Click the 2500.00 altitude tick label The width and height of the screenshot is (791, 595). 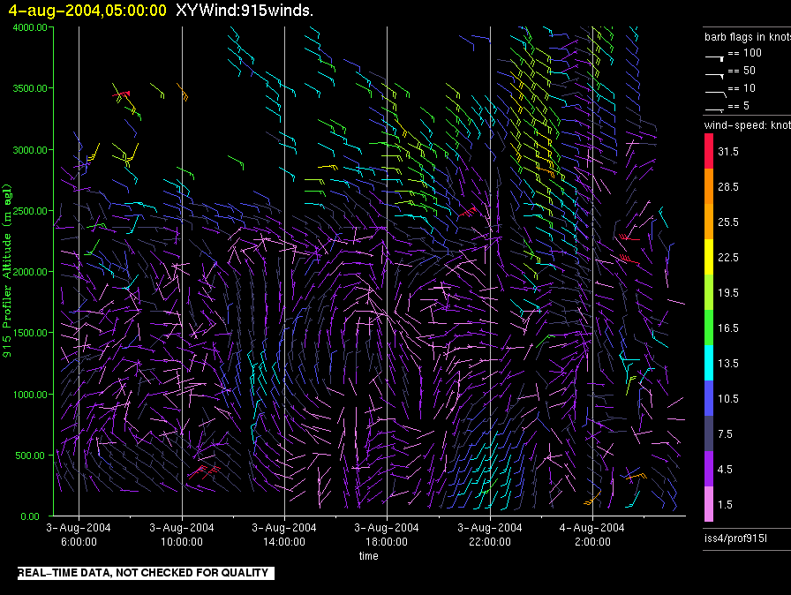coord(30,211)
